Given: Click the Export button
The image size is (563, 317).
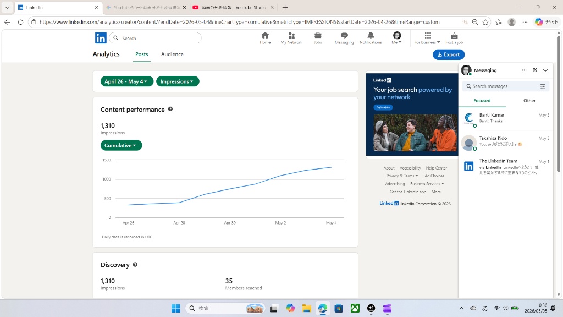Looking at the screenshot, I should [x=449, y=54].
